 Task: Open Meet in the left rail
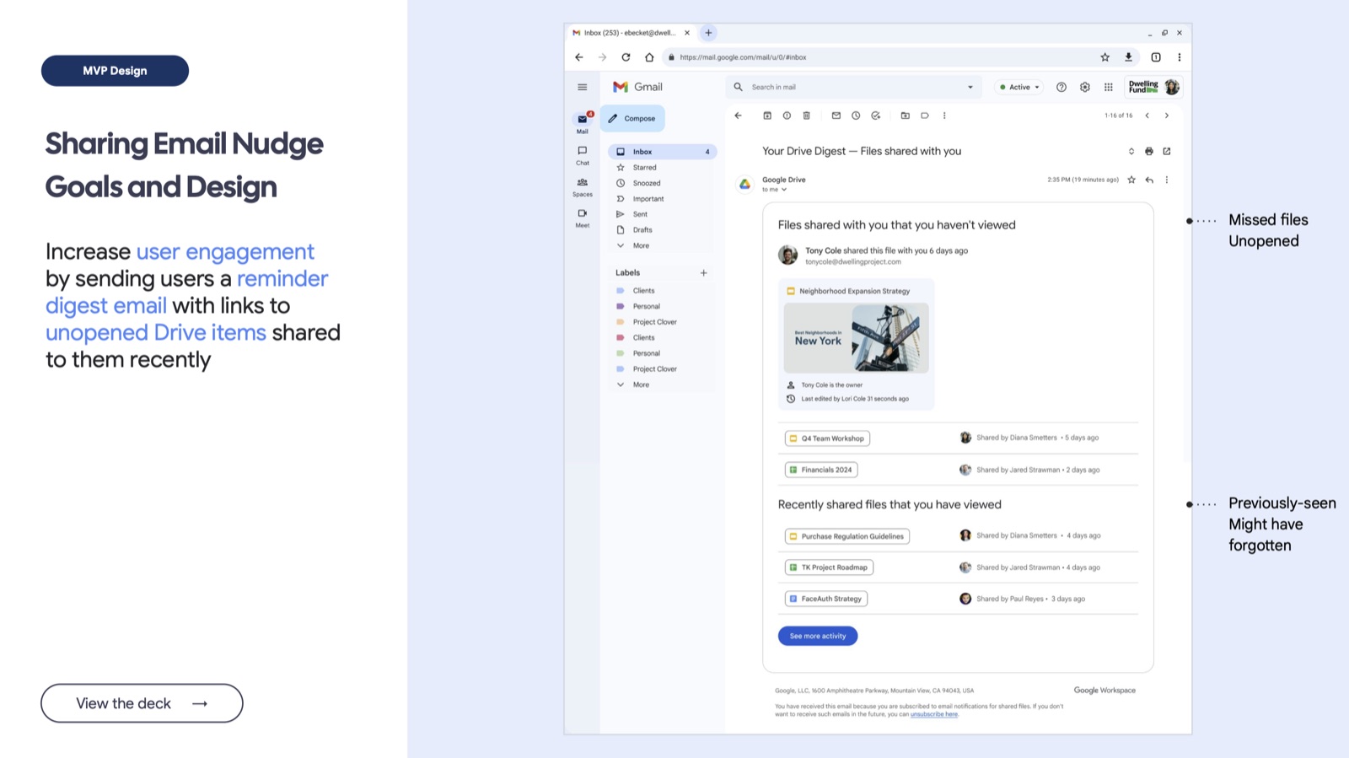coord(583,218)
